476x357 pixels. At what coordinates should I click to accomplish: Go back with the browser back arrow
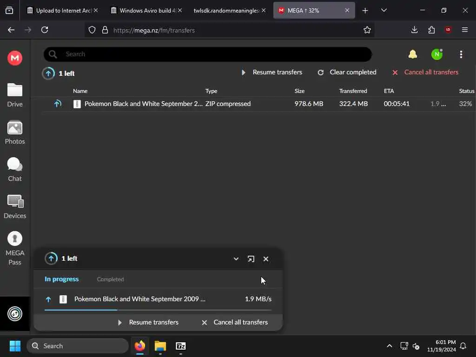tap(11, 30)
